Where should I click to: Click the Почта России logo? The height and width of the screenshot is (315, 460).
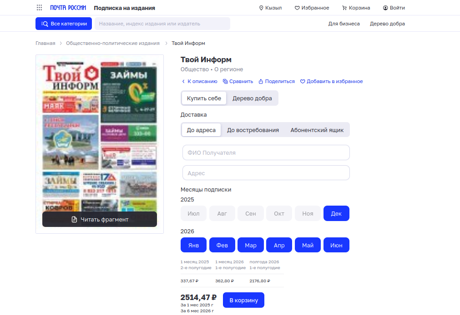click(68, 8)
